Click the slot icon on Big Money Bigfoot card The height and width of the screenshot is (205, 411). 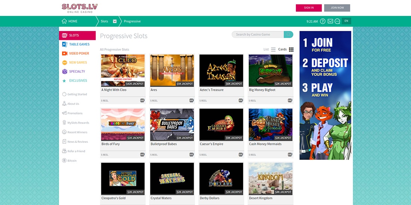(x=290, y=100)
